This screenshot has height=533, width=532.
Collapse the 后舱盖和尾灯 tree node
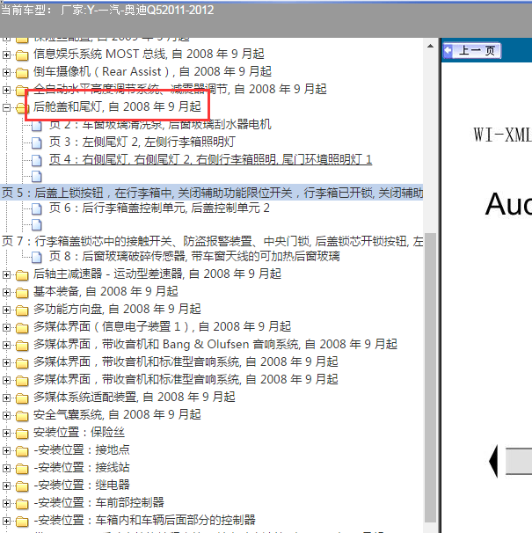point(7,107)
